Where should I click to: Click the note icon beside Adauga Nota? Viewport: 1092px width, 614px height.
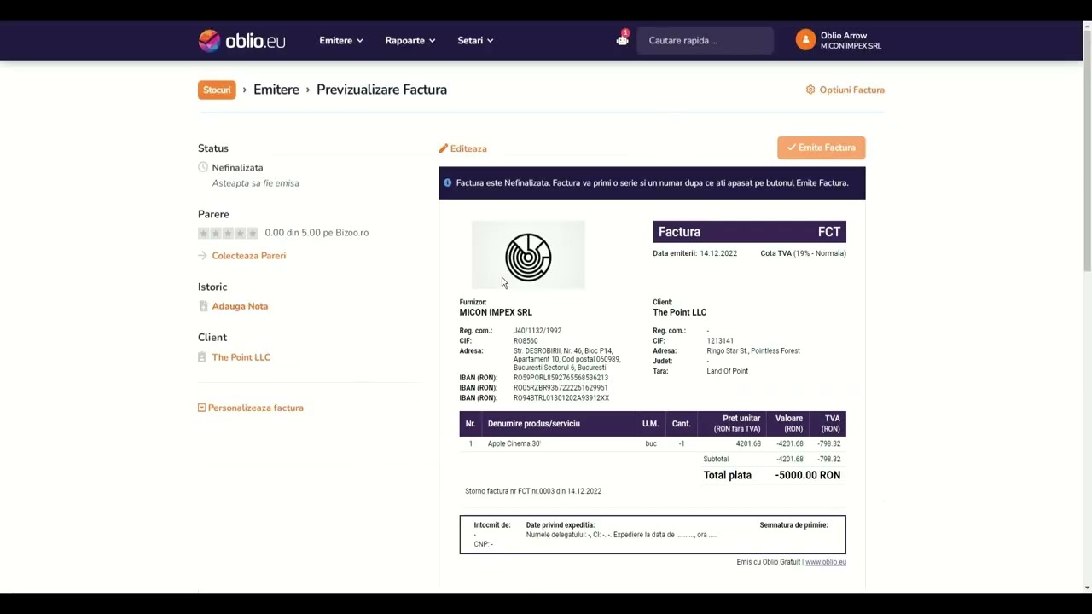click(203, 306)
